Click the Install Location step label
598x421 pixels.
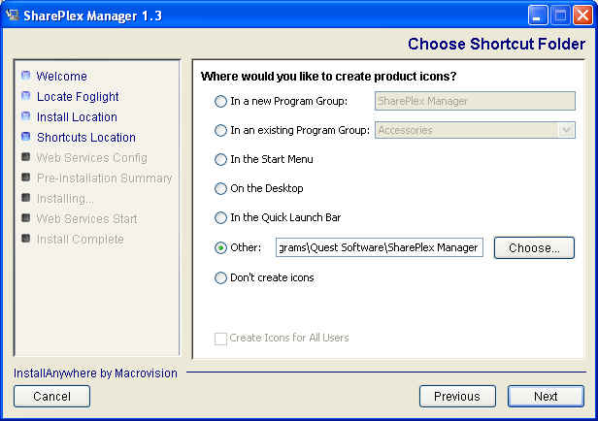coord(77,117)
